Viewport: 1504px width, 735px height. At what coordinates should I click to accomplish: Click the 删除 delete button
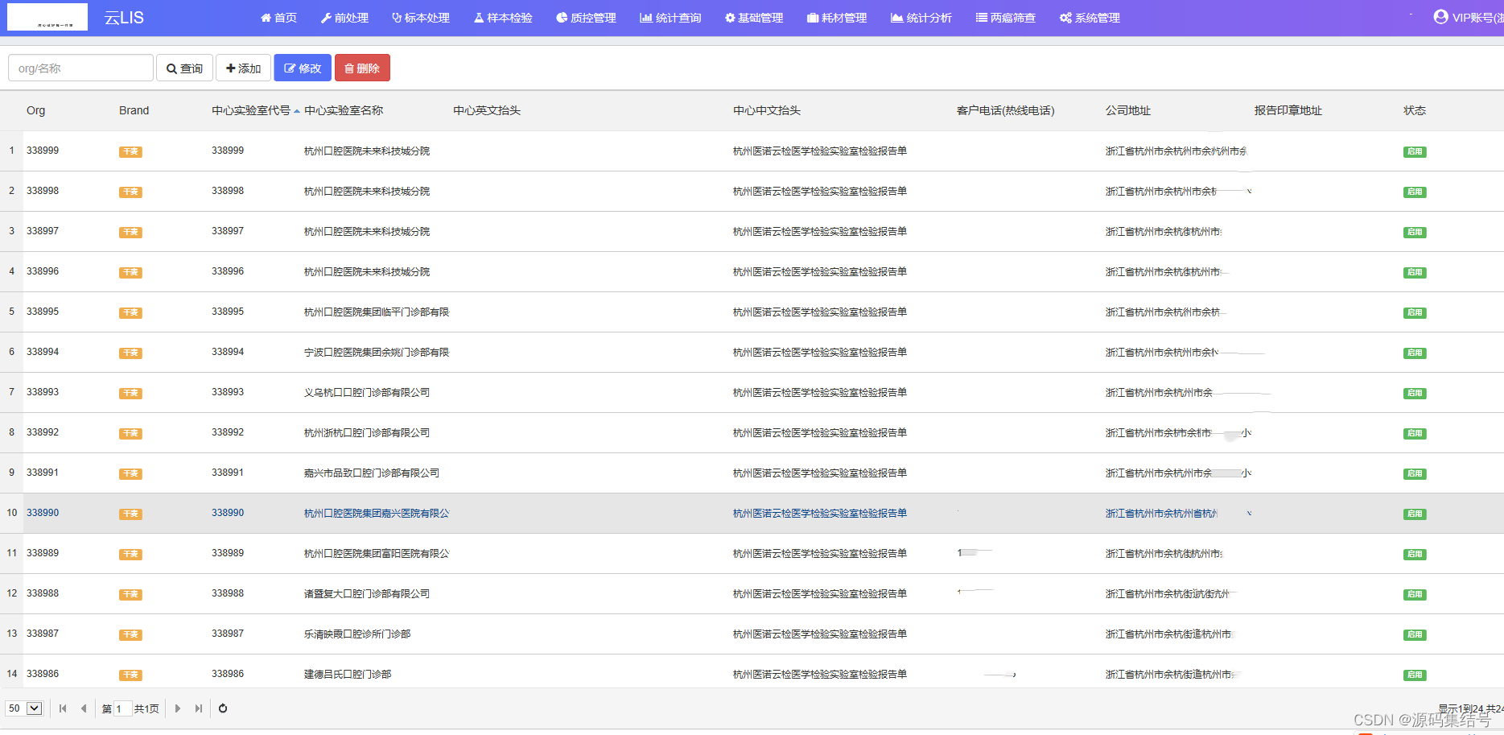tap(362, 68)
